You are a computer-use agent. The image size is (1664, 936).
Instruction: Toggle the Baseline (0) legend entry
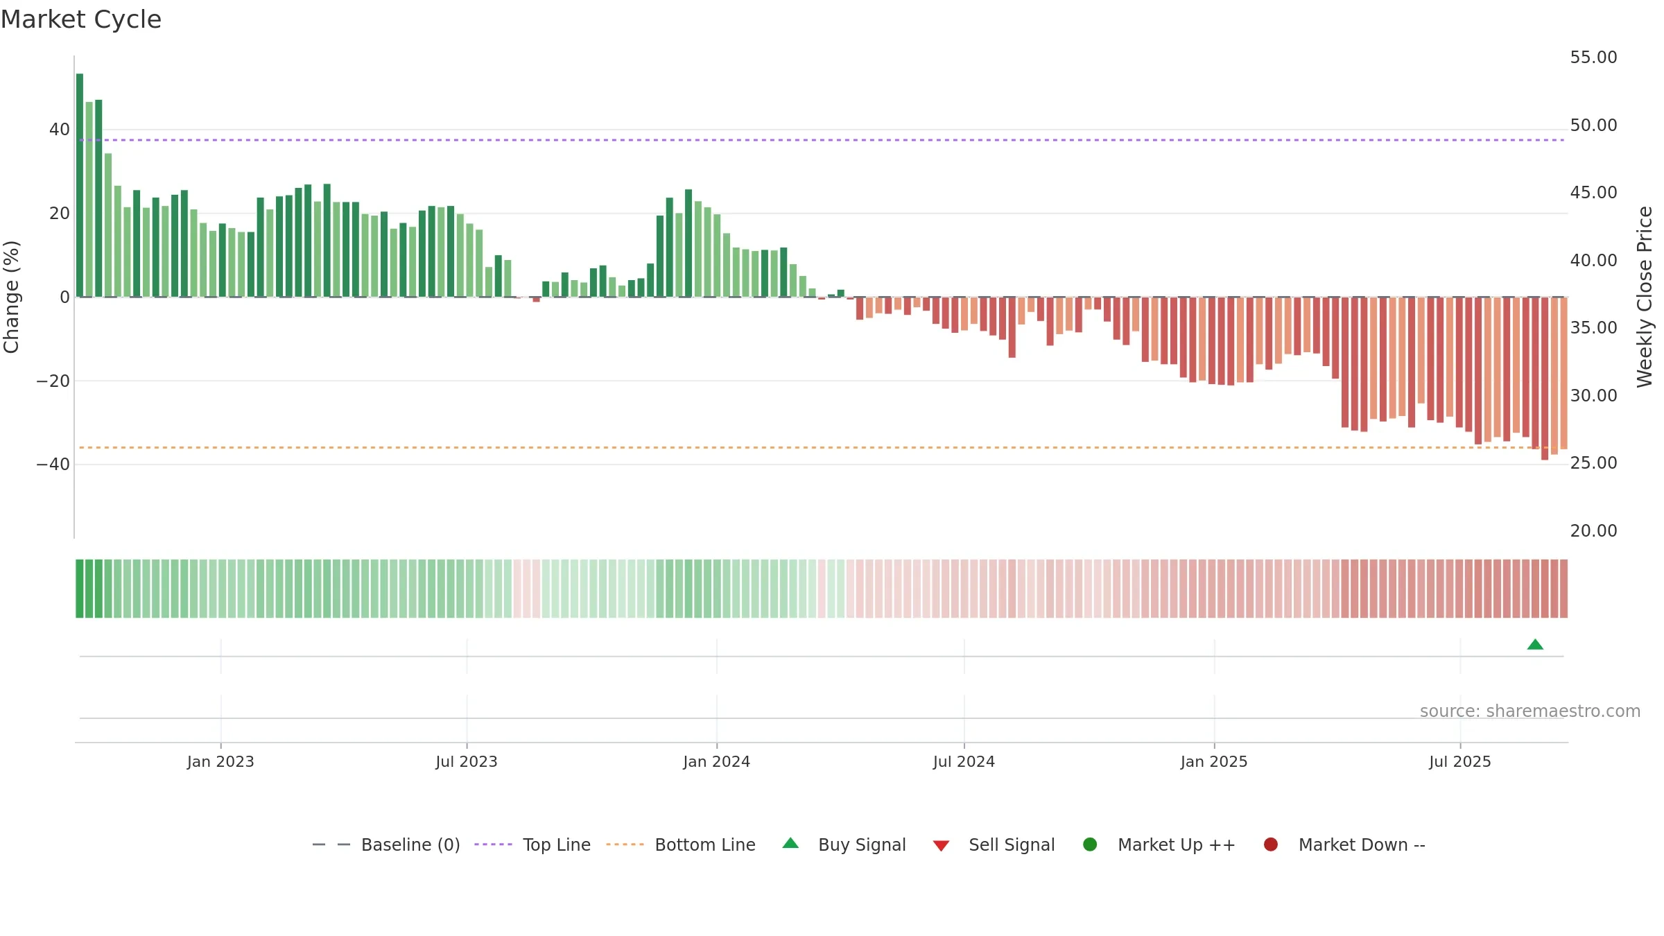pyautogui.click(x=386, y=844)
